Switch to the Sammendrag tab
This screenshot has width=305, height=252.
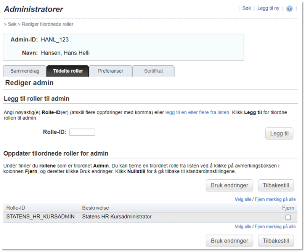[25, 71]
